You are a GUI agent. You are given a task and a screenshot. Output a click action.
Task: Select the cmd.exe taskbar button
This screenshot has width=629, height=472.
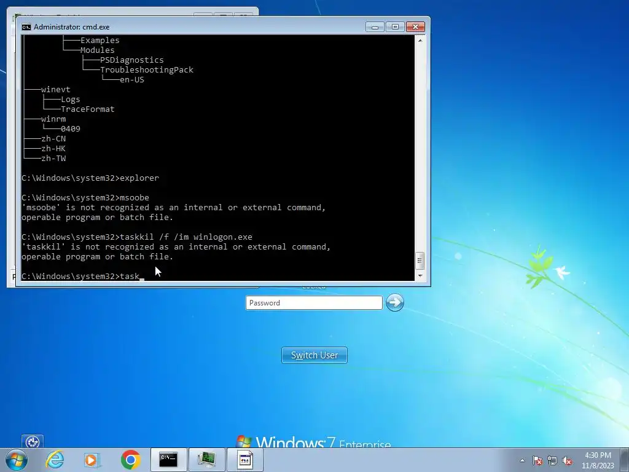point(168,460)
